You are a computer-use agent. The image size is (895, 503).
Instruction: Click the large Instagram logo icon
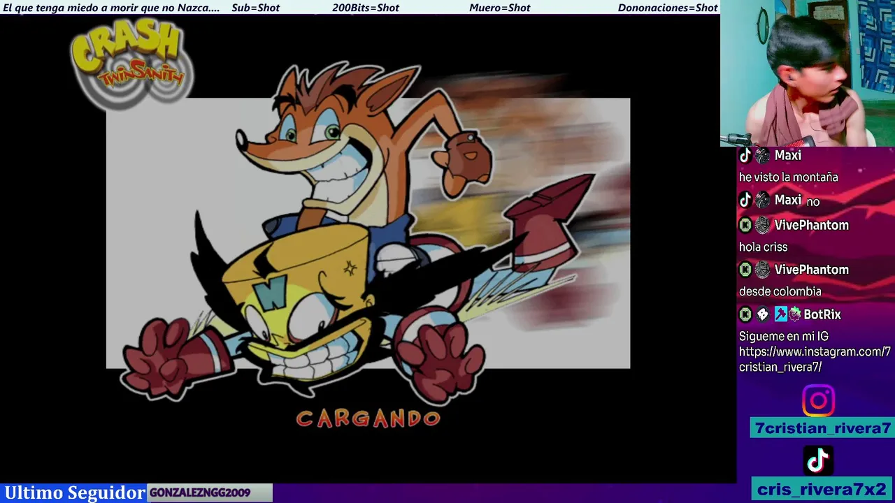818,401
